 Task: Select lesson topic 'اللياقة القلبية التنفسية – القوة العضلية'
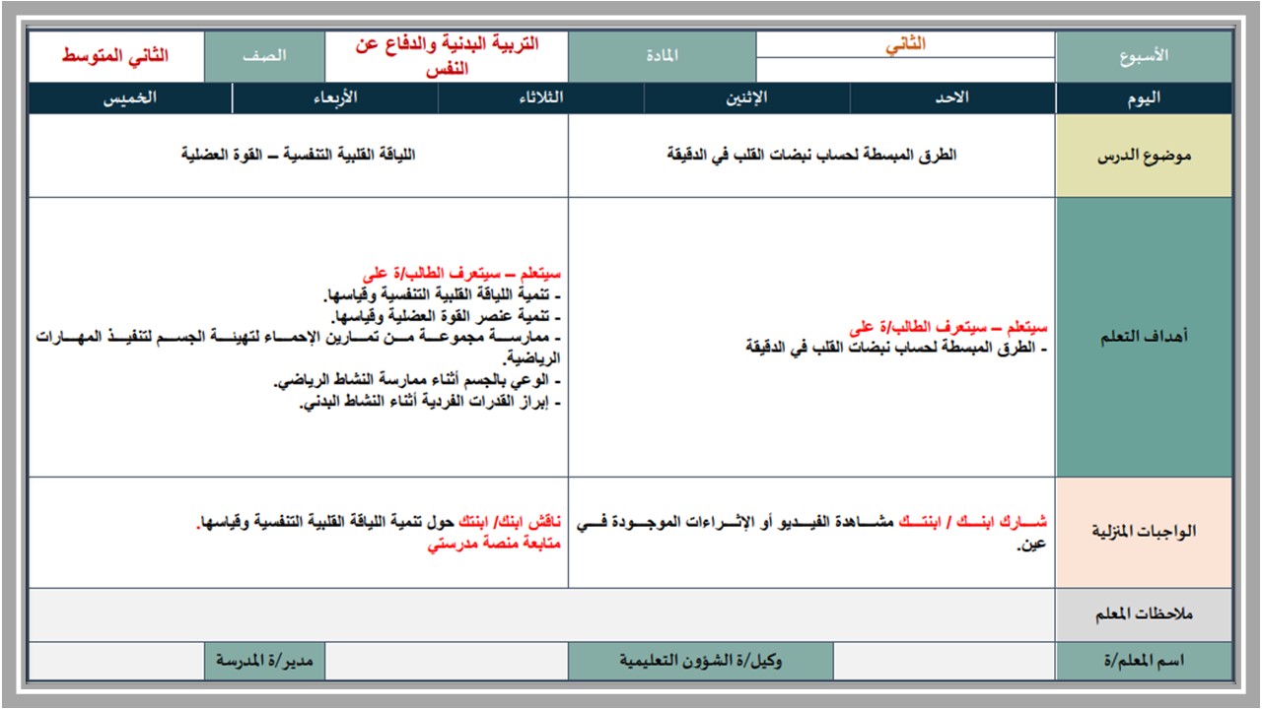pos(299,156)
